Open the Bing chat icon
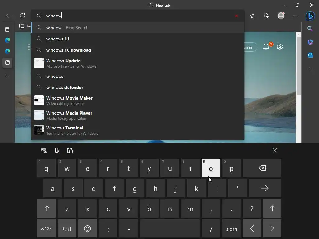This screenshot has width=319, height=239. coord(310,16)
